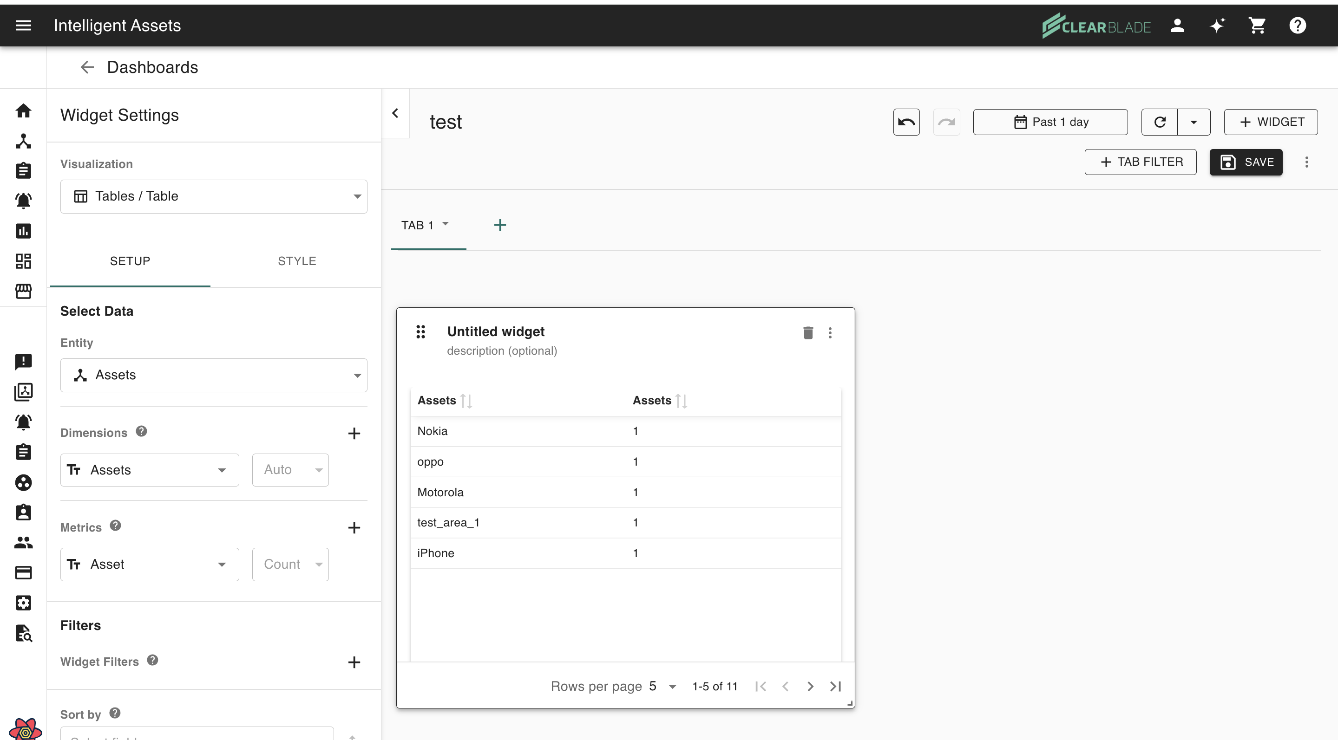Collapse the Widget Settings panel
1338x740 pixels.
click(395, 113)
